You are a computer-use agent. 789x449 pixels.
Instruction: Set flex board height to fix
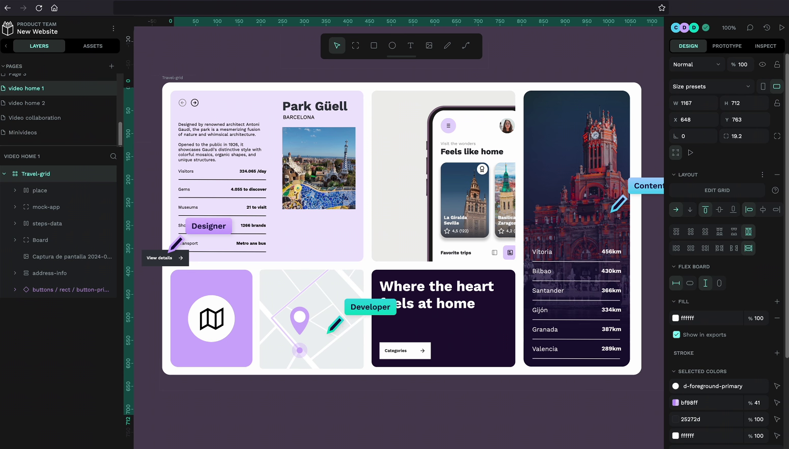(705, 283)
